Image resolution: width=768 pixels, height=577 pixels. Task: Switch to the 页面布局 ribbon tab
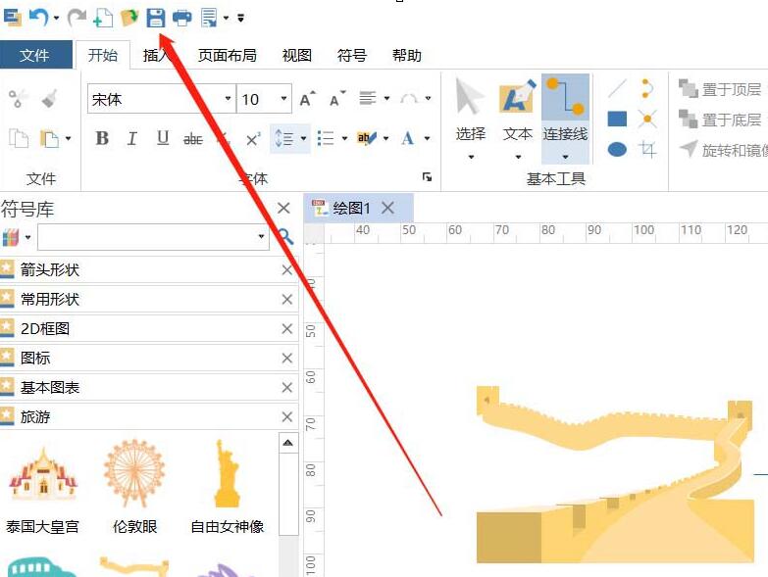pos(228,55)
